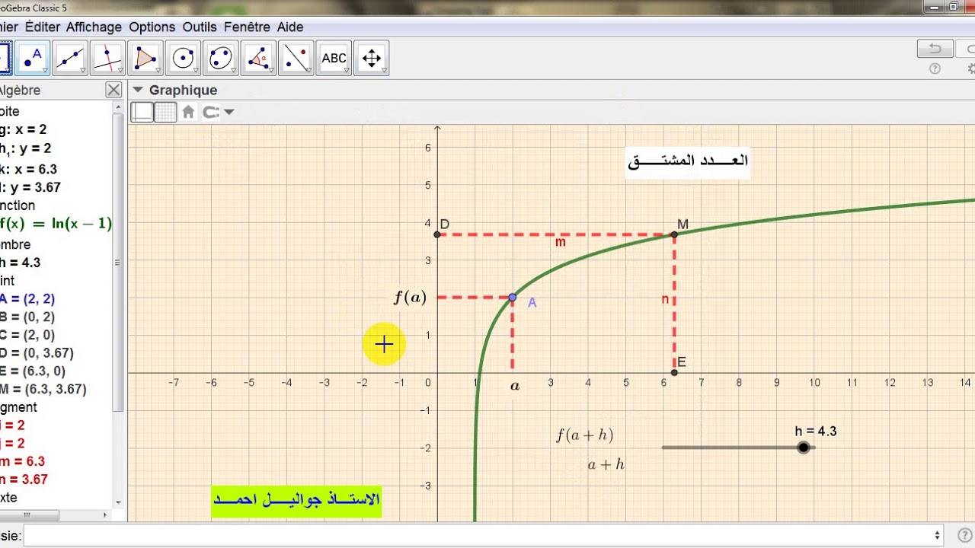Viewport: 975px width, 548px height.
Task: Open the Options menu
Action: tap(152, 27)
